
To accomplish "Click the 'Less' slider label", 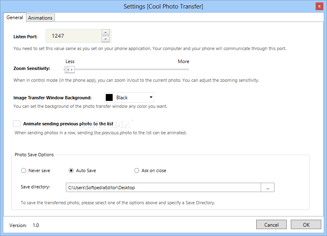I will [70, 61].
